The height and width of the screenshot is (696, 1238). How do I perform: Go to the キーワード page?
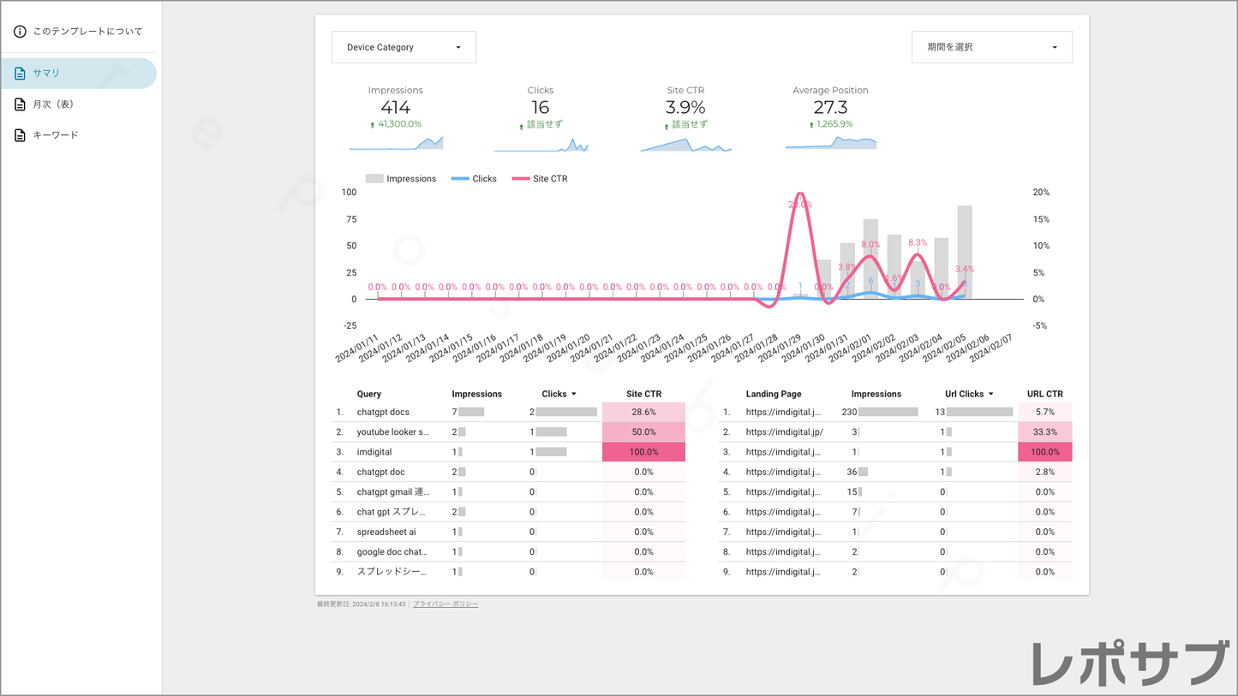tap(55, 135)
